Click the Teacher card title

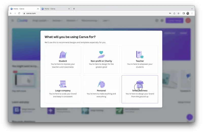pos(140,61)
